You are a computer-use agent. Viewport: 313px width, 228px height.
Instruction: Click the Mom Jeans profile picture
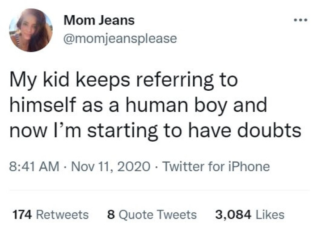pos(31,30)
